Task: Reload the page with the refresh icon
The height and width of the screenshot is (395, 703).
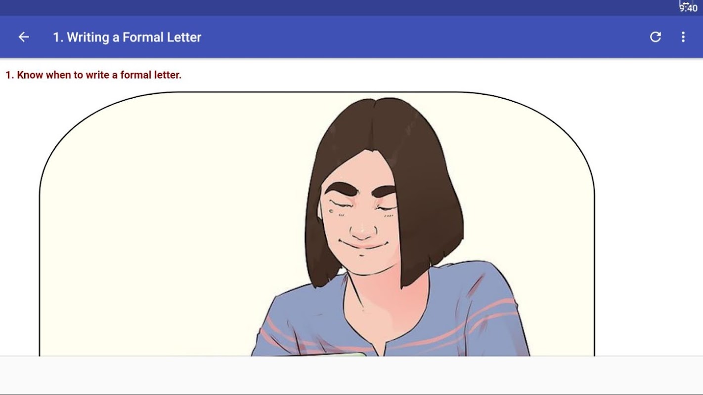Action: click(x=656, y=37)
